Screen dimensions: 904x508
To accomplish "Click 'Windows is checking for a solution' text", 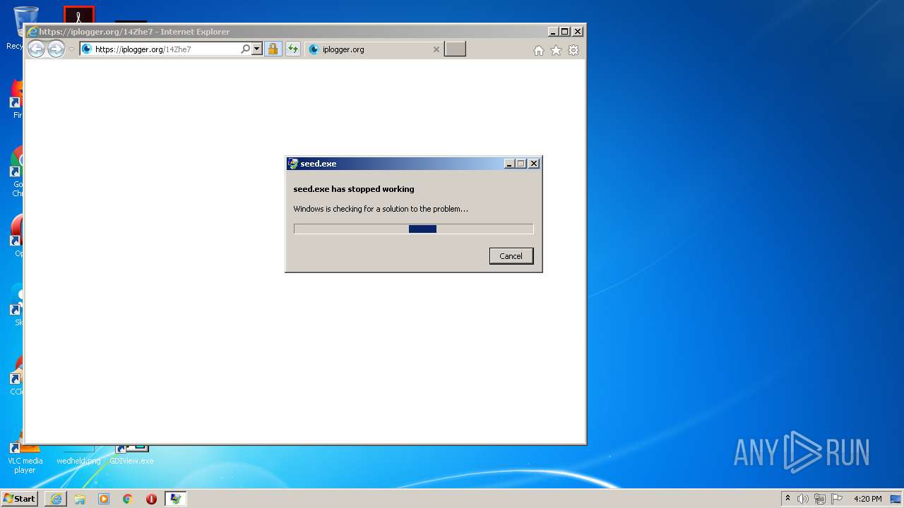I will (381, 209).
